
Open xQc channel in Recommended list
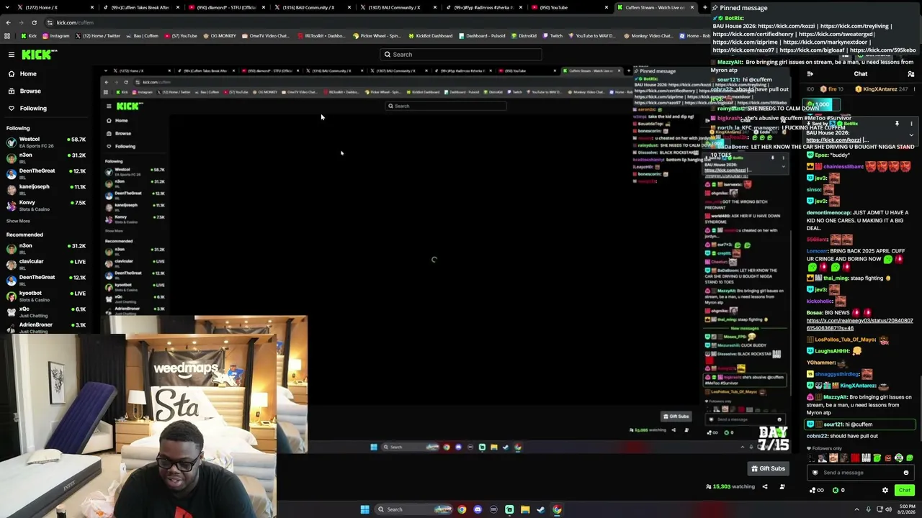click(45, 312)
